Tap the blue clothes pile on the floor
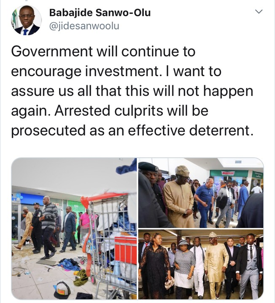The height and width of the screenshot is (303, 275). [x=70, y=264]
